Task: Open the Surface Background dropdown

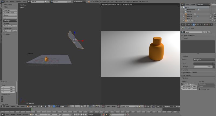Action: tap(204, 60)
